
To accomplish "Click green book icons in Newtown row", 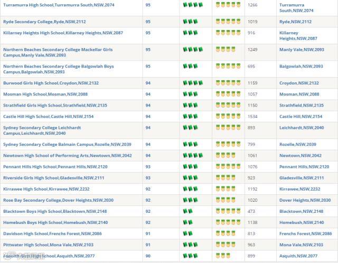I will pyautogui.click(x=193, y=155).
